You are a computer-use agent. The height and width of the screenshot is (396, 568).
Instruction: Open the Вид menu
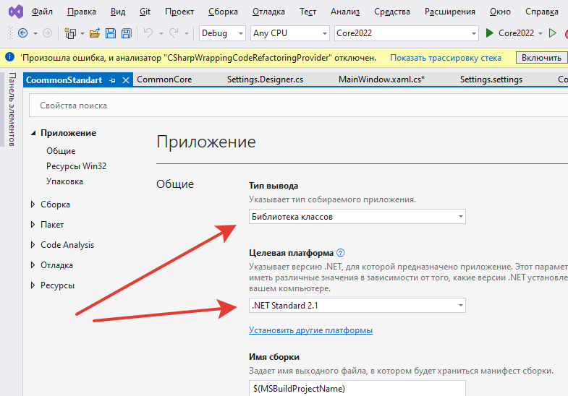[x=118, y=12]
